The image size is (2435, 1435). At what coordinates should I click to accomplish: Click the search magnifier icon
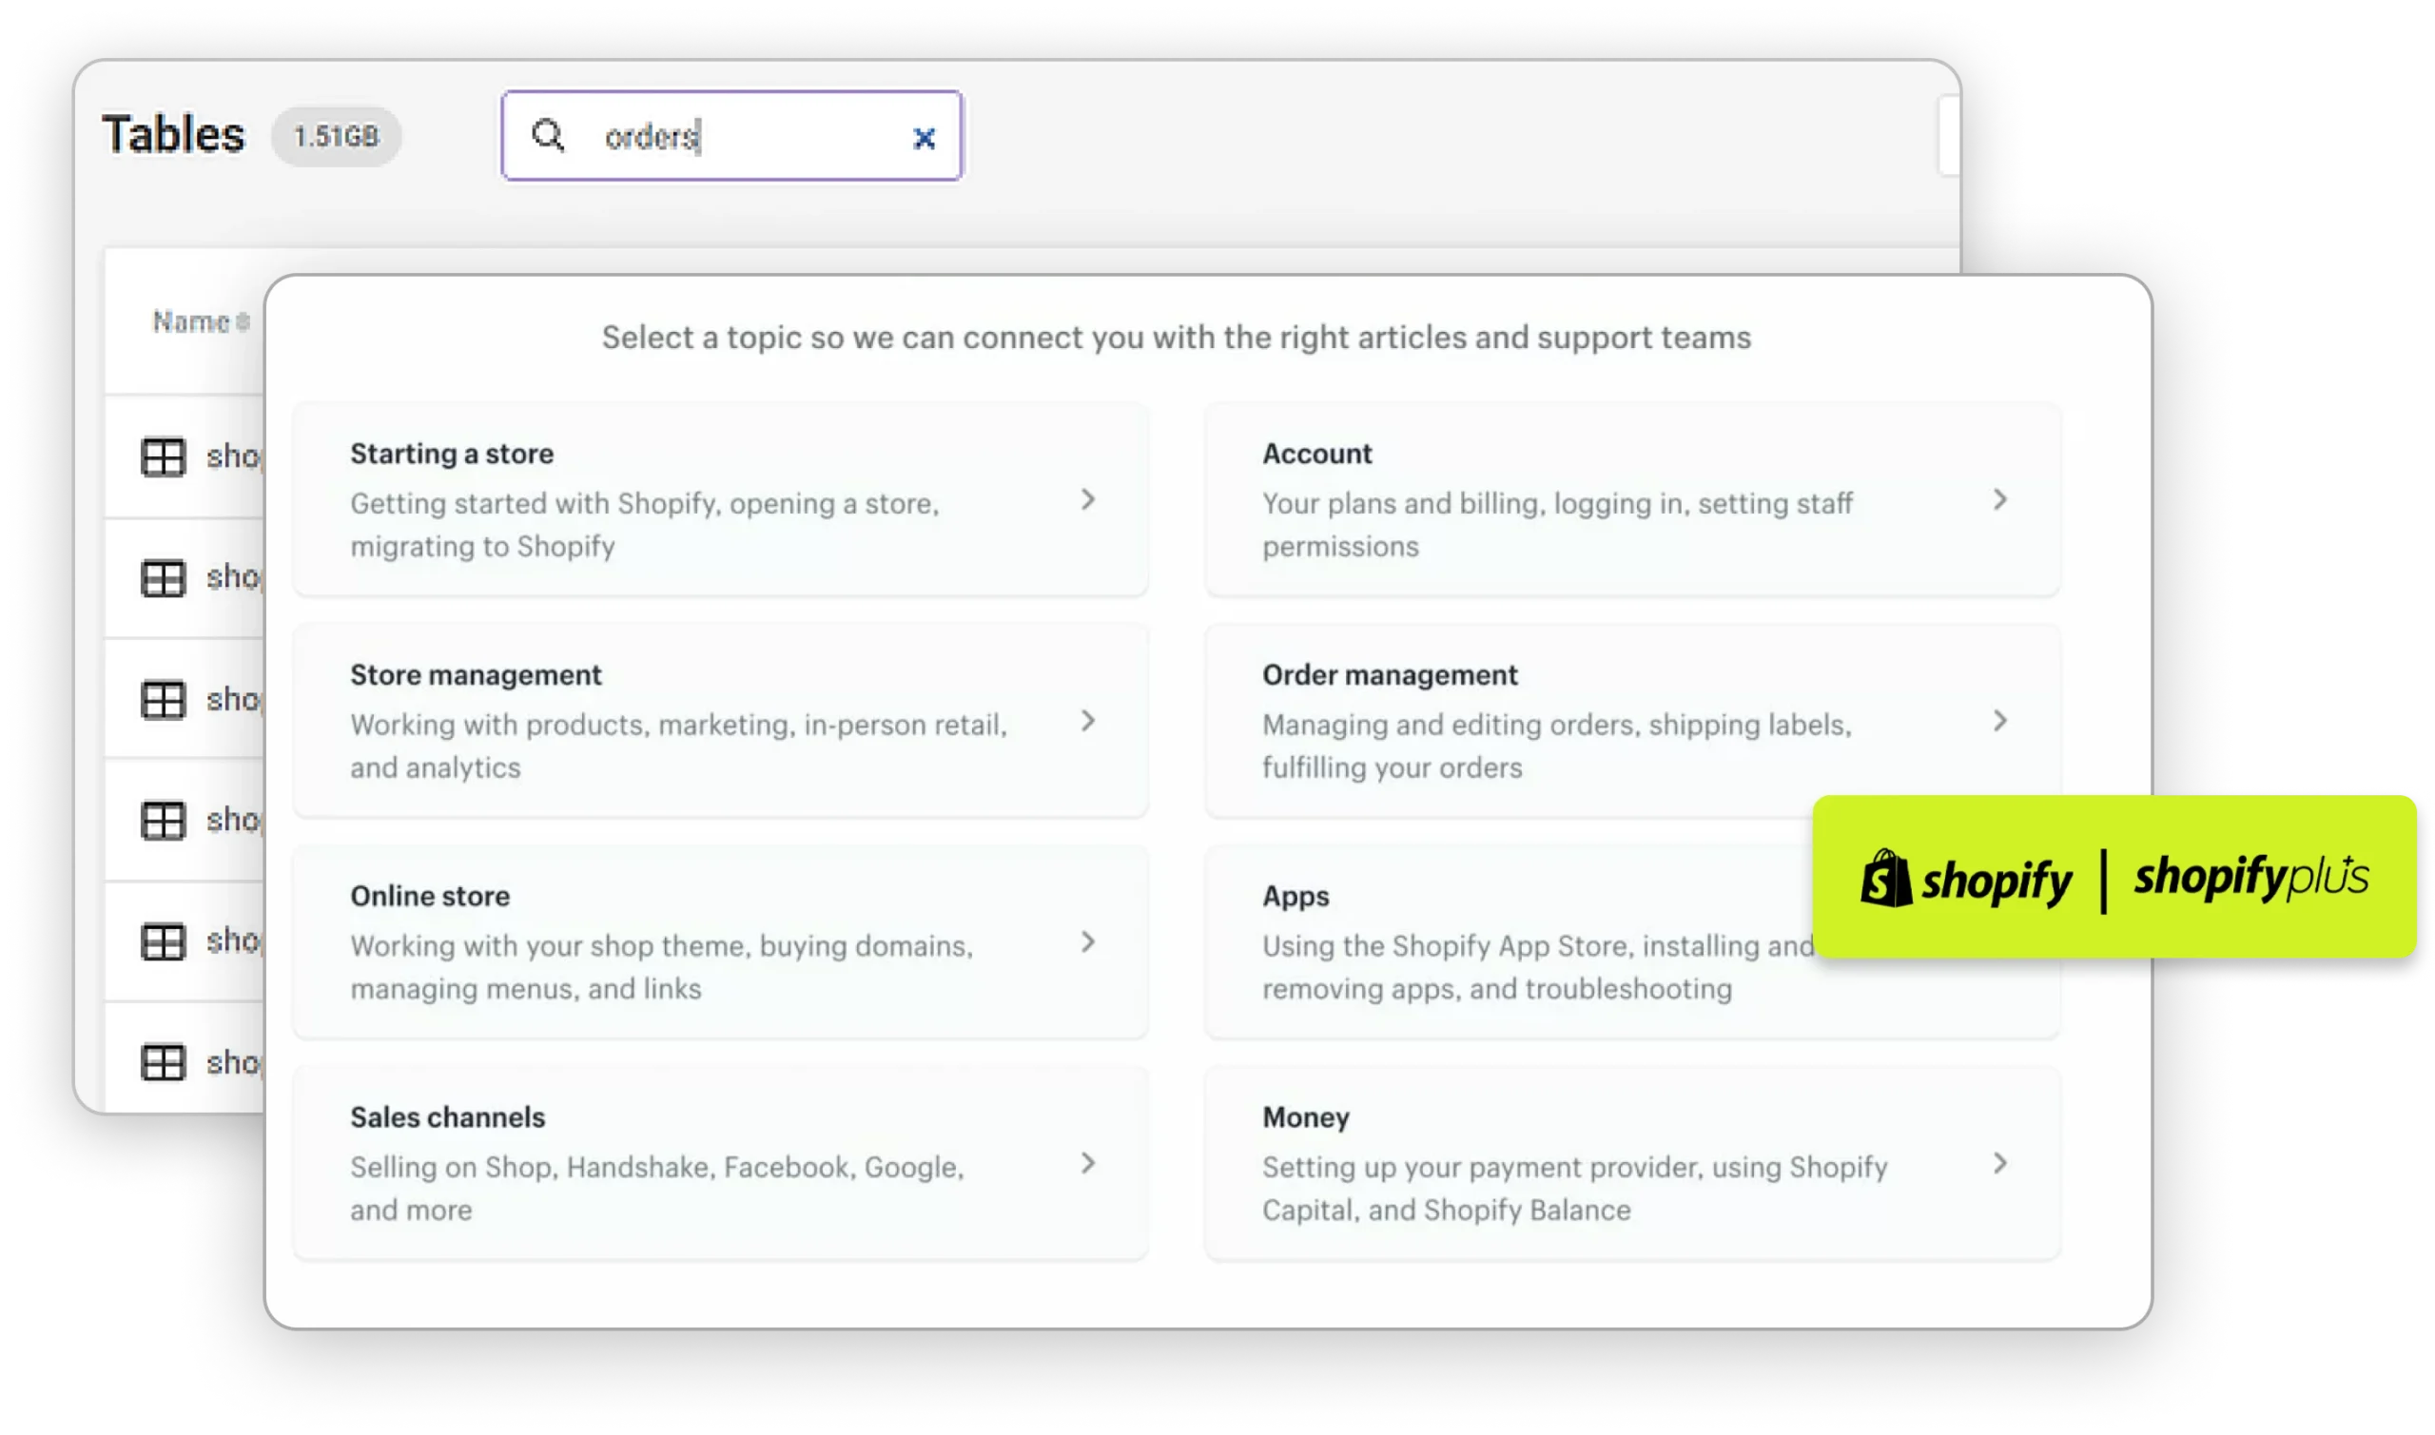[548, 135]
